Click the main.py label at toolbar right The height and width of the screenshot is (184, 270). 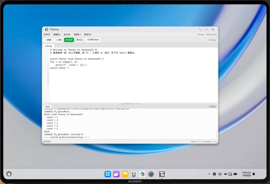point(212,40)
